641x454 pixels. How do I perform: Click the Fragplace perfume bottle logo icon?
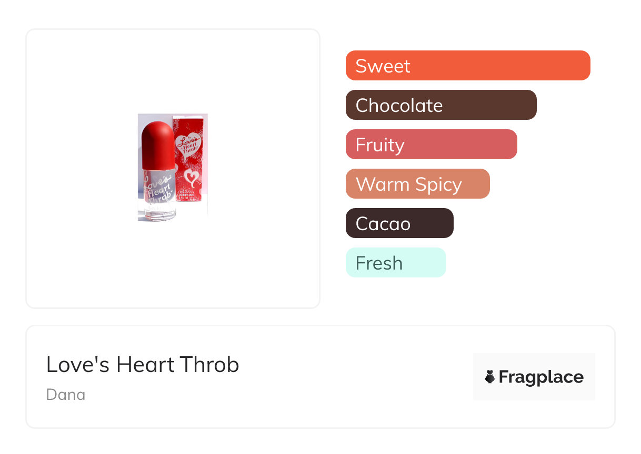tap(490, 377)
